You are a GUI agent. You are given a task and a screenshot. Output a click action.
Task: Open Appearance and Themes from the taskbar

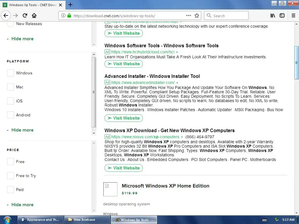coord(41,220)
